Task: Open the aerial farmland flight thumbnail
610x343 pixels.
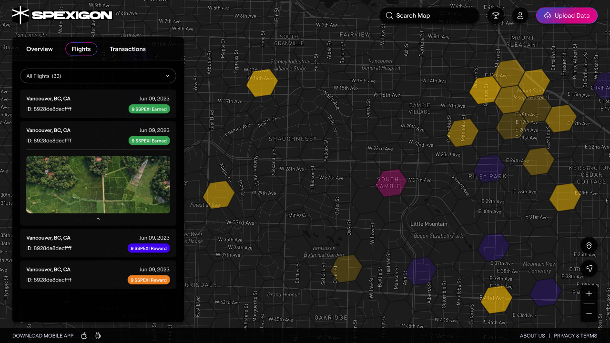Action: coord(98,184)
